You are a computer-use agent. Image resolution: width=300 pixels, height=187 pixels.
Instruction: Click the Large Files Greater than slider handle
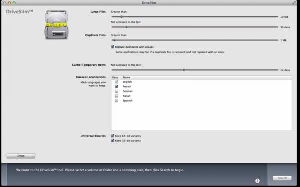(x=121, y=17)
